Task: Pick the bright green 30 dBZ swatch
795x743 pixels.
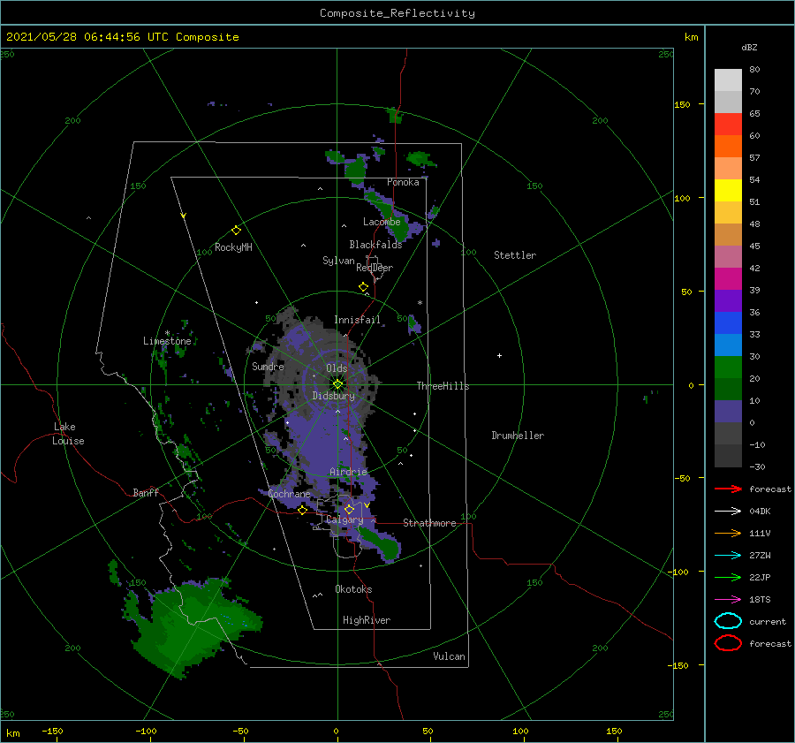Action: pos(728,367)
